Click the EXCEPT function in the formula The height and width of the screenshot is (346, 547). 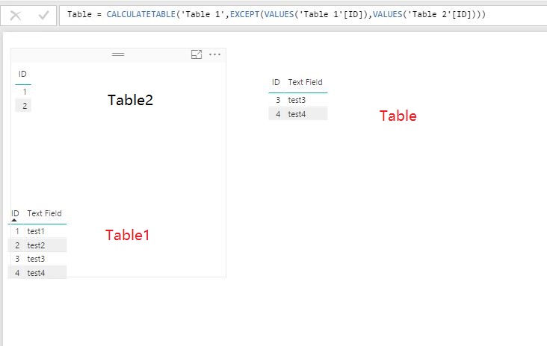pyautogui.click(x=244, y=14)
